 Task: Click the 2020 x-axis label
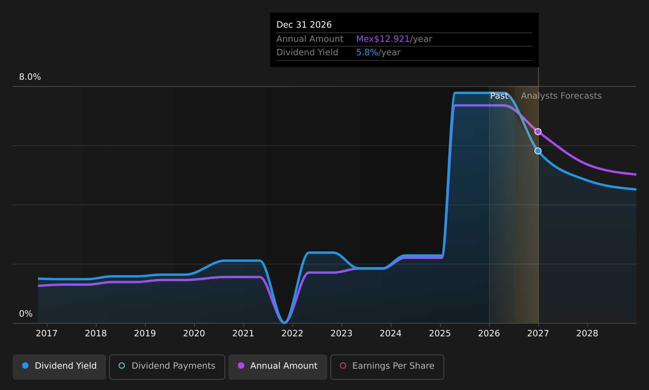click(x=194, y=334)
